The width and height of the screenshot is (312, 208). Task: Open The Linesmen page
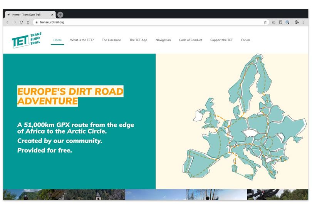[111, 40]
